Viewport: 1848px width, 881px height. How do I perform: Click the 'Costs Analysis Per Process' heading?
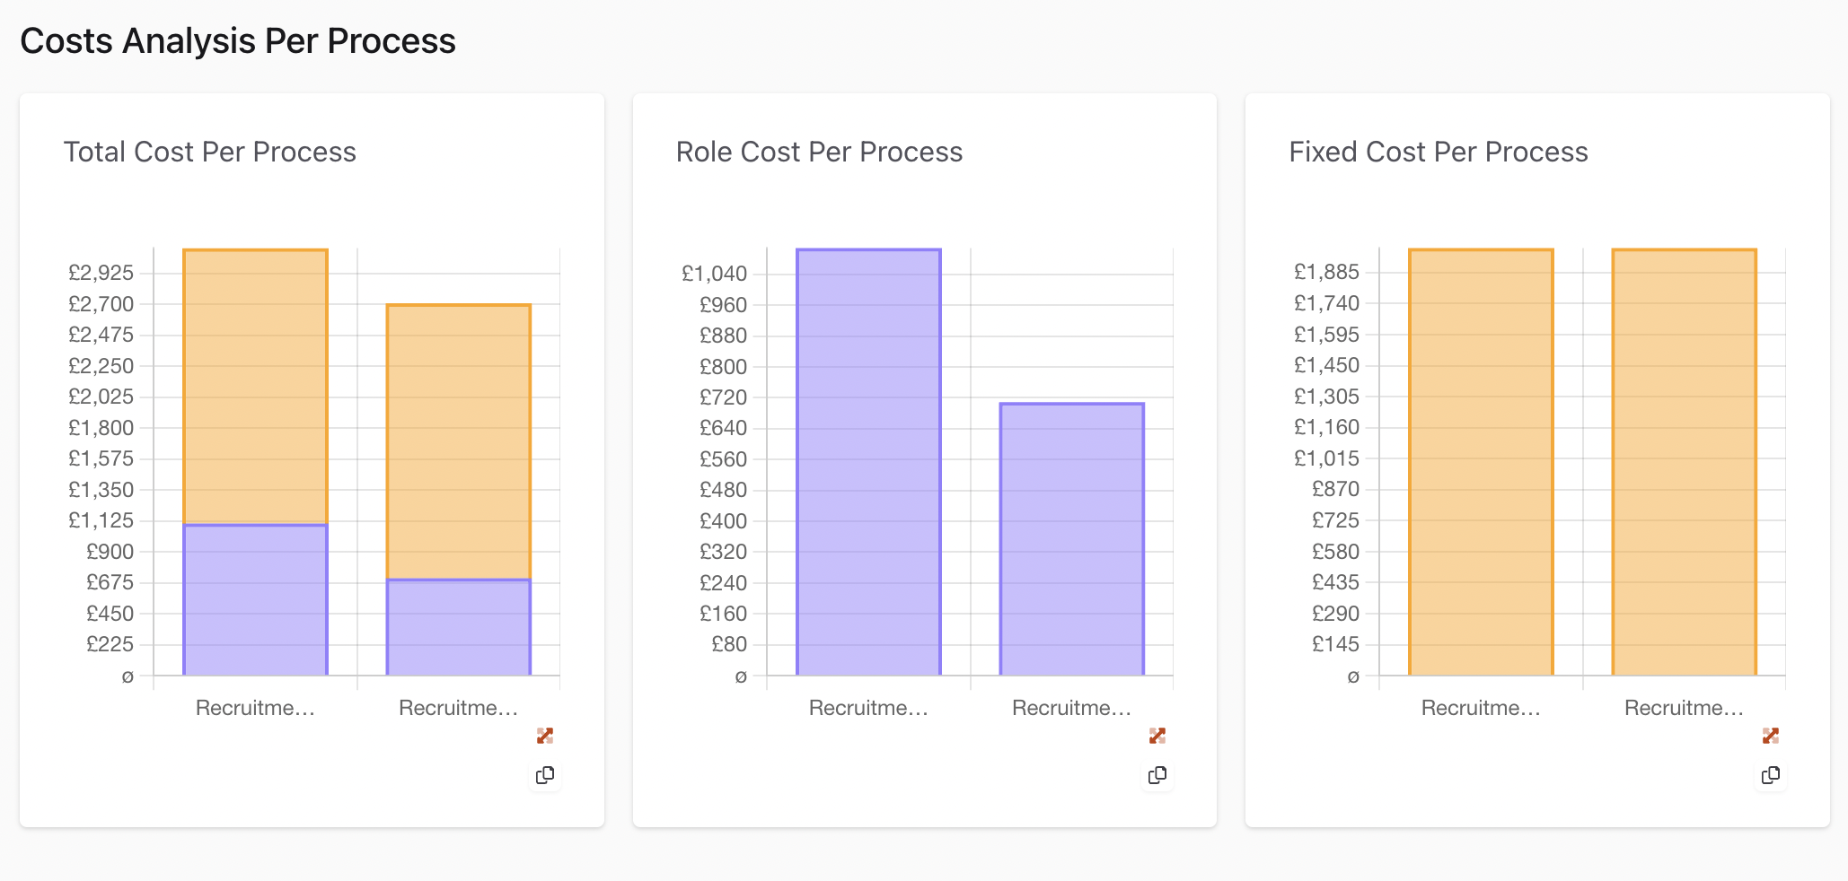(238, 41)
